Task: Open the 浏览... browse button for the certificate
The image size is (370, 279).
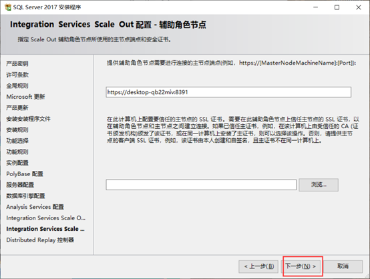Action: [319, 185]
